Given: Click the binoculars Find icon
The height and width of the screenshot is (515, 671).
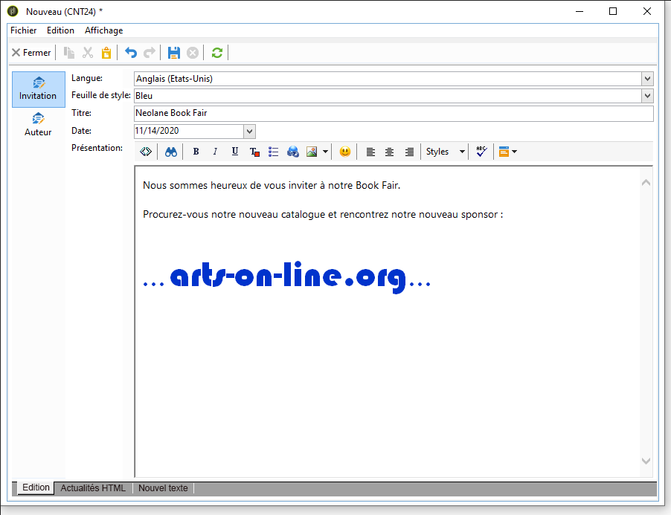Looking at the screenshot, I should pos(171,152).
